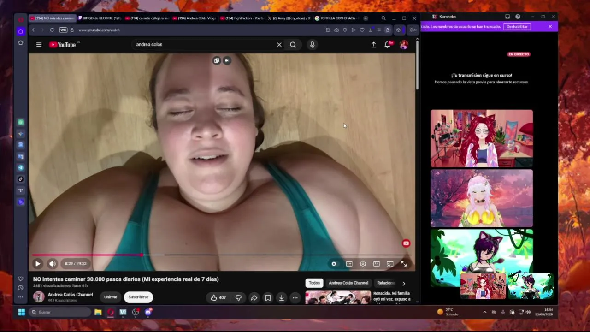
Task: Switch the player to theater mode
Action: [x=377, y=264]
